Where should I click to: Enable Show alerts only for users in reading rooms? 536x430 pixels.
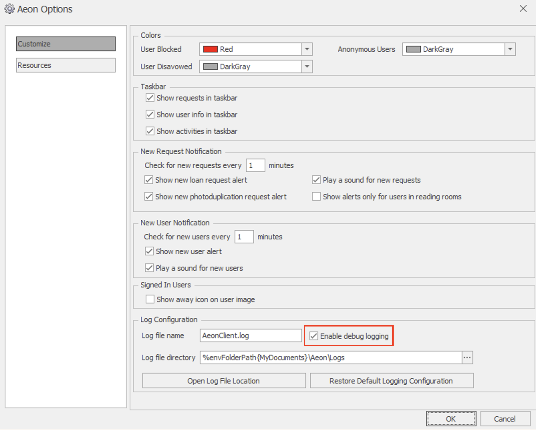click(x=316, y=196)
